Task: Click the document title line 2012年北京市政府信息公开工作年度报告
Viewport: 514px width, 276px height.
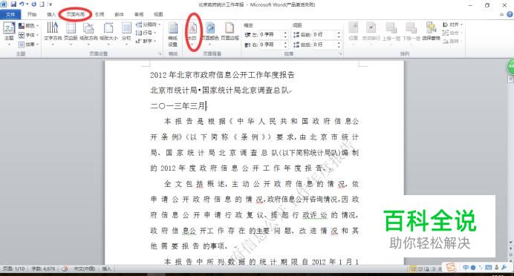Action: point(223,75)
